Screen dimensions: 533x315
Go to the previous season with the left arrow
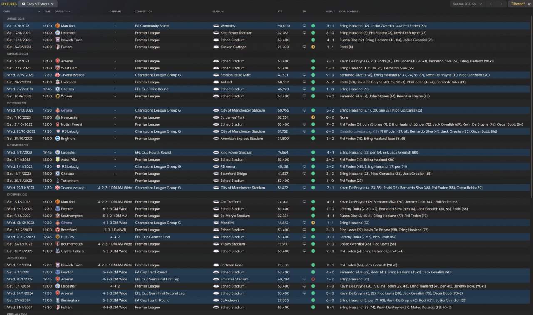coord(491,4)
